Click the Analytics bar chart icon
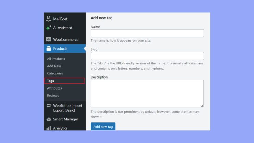The height and width of the screenshot is (143, 254). pyautogui.click(x=49, y=128)
